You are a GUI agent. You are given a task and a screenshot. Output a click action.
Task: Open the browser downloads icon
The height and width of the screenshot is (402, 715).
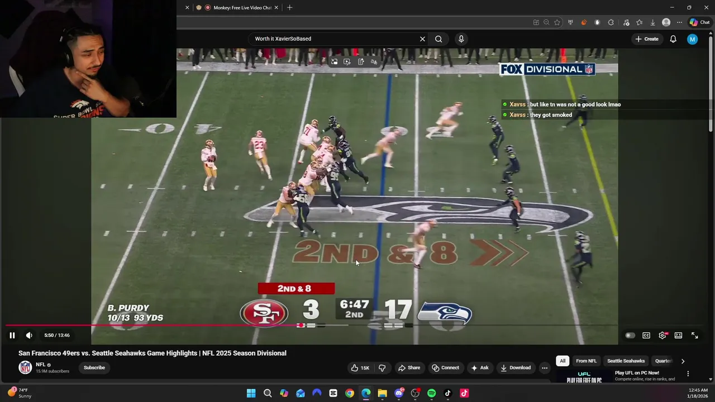[652, 22]
